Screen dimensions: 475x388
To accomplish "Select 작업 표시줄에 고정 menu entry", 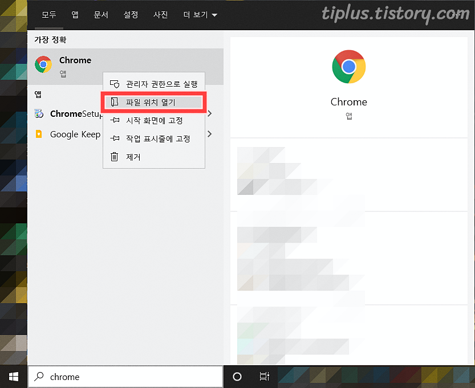I will (154, 138).
